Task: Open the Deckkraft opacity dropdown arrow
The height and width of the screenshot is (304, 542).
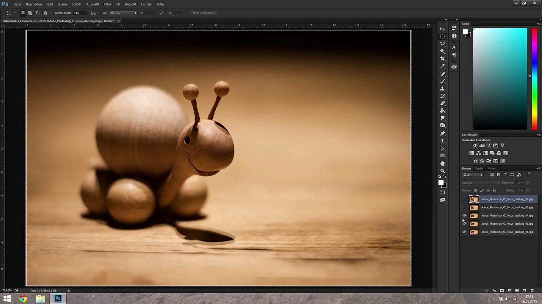Action: [527, 183]
